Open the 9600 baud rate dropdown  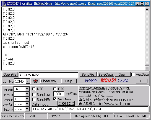[27, 89]
